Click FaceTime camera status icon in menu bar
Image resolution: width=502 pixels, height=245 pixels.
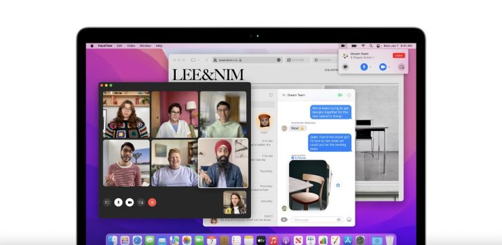343,45
